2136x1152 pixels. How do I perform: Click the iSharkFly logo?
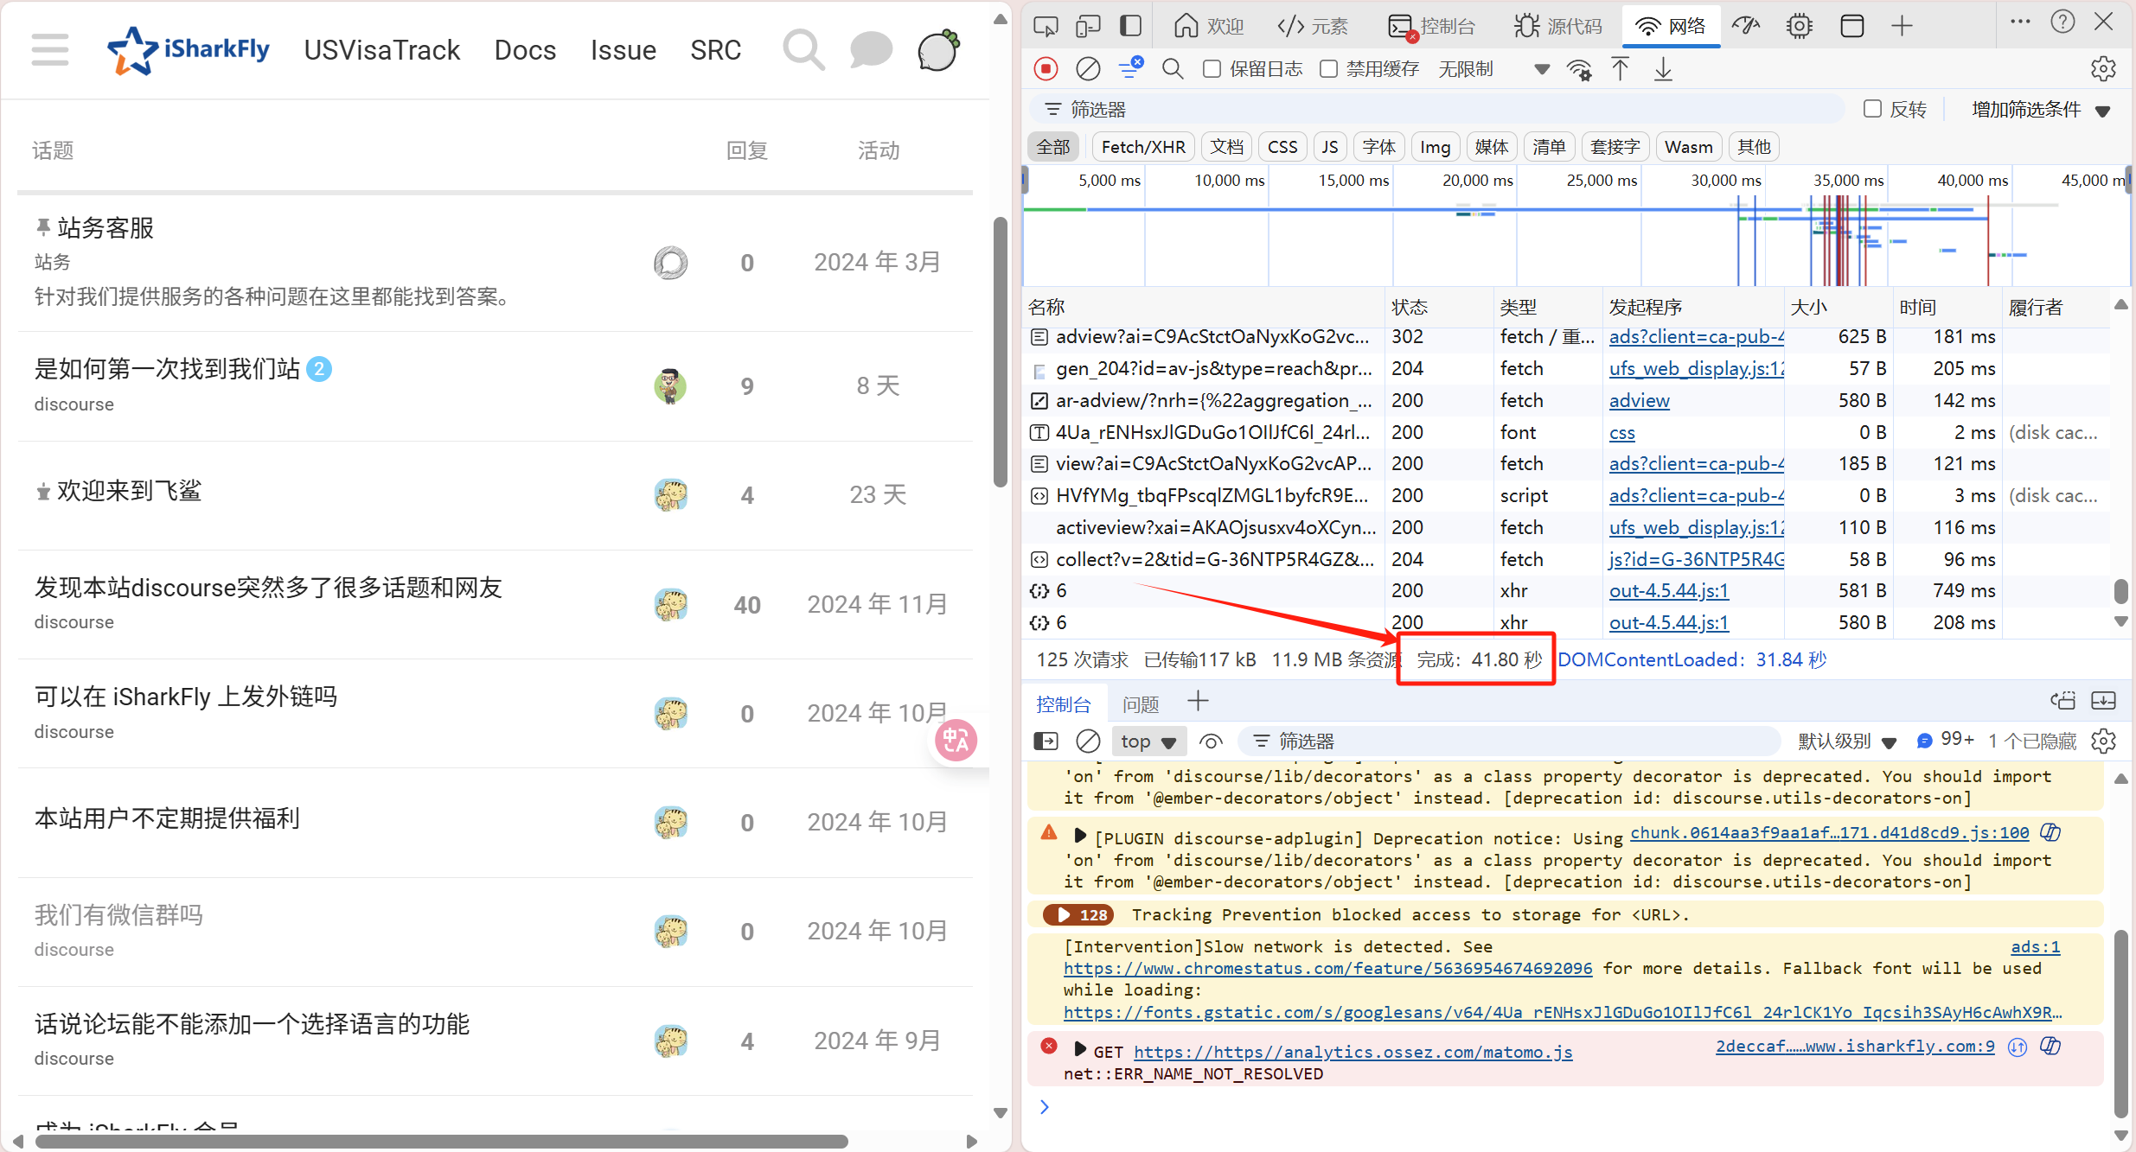189,49
